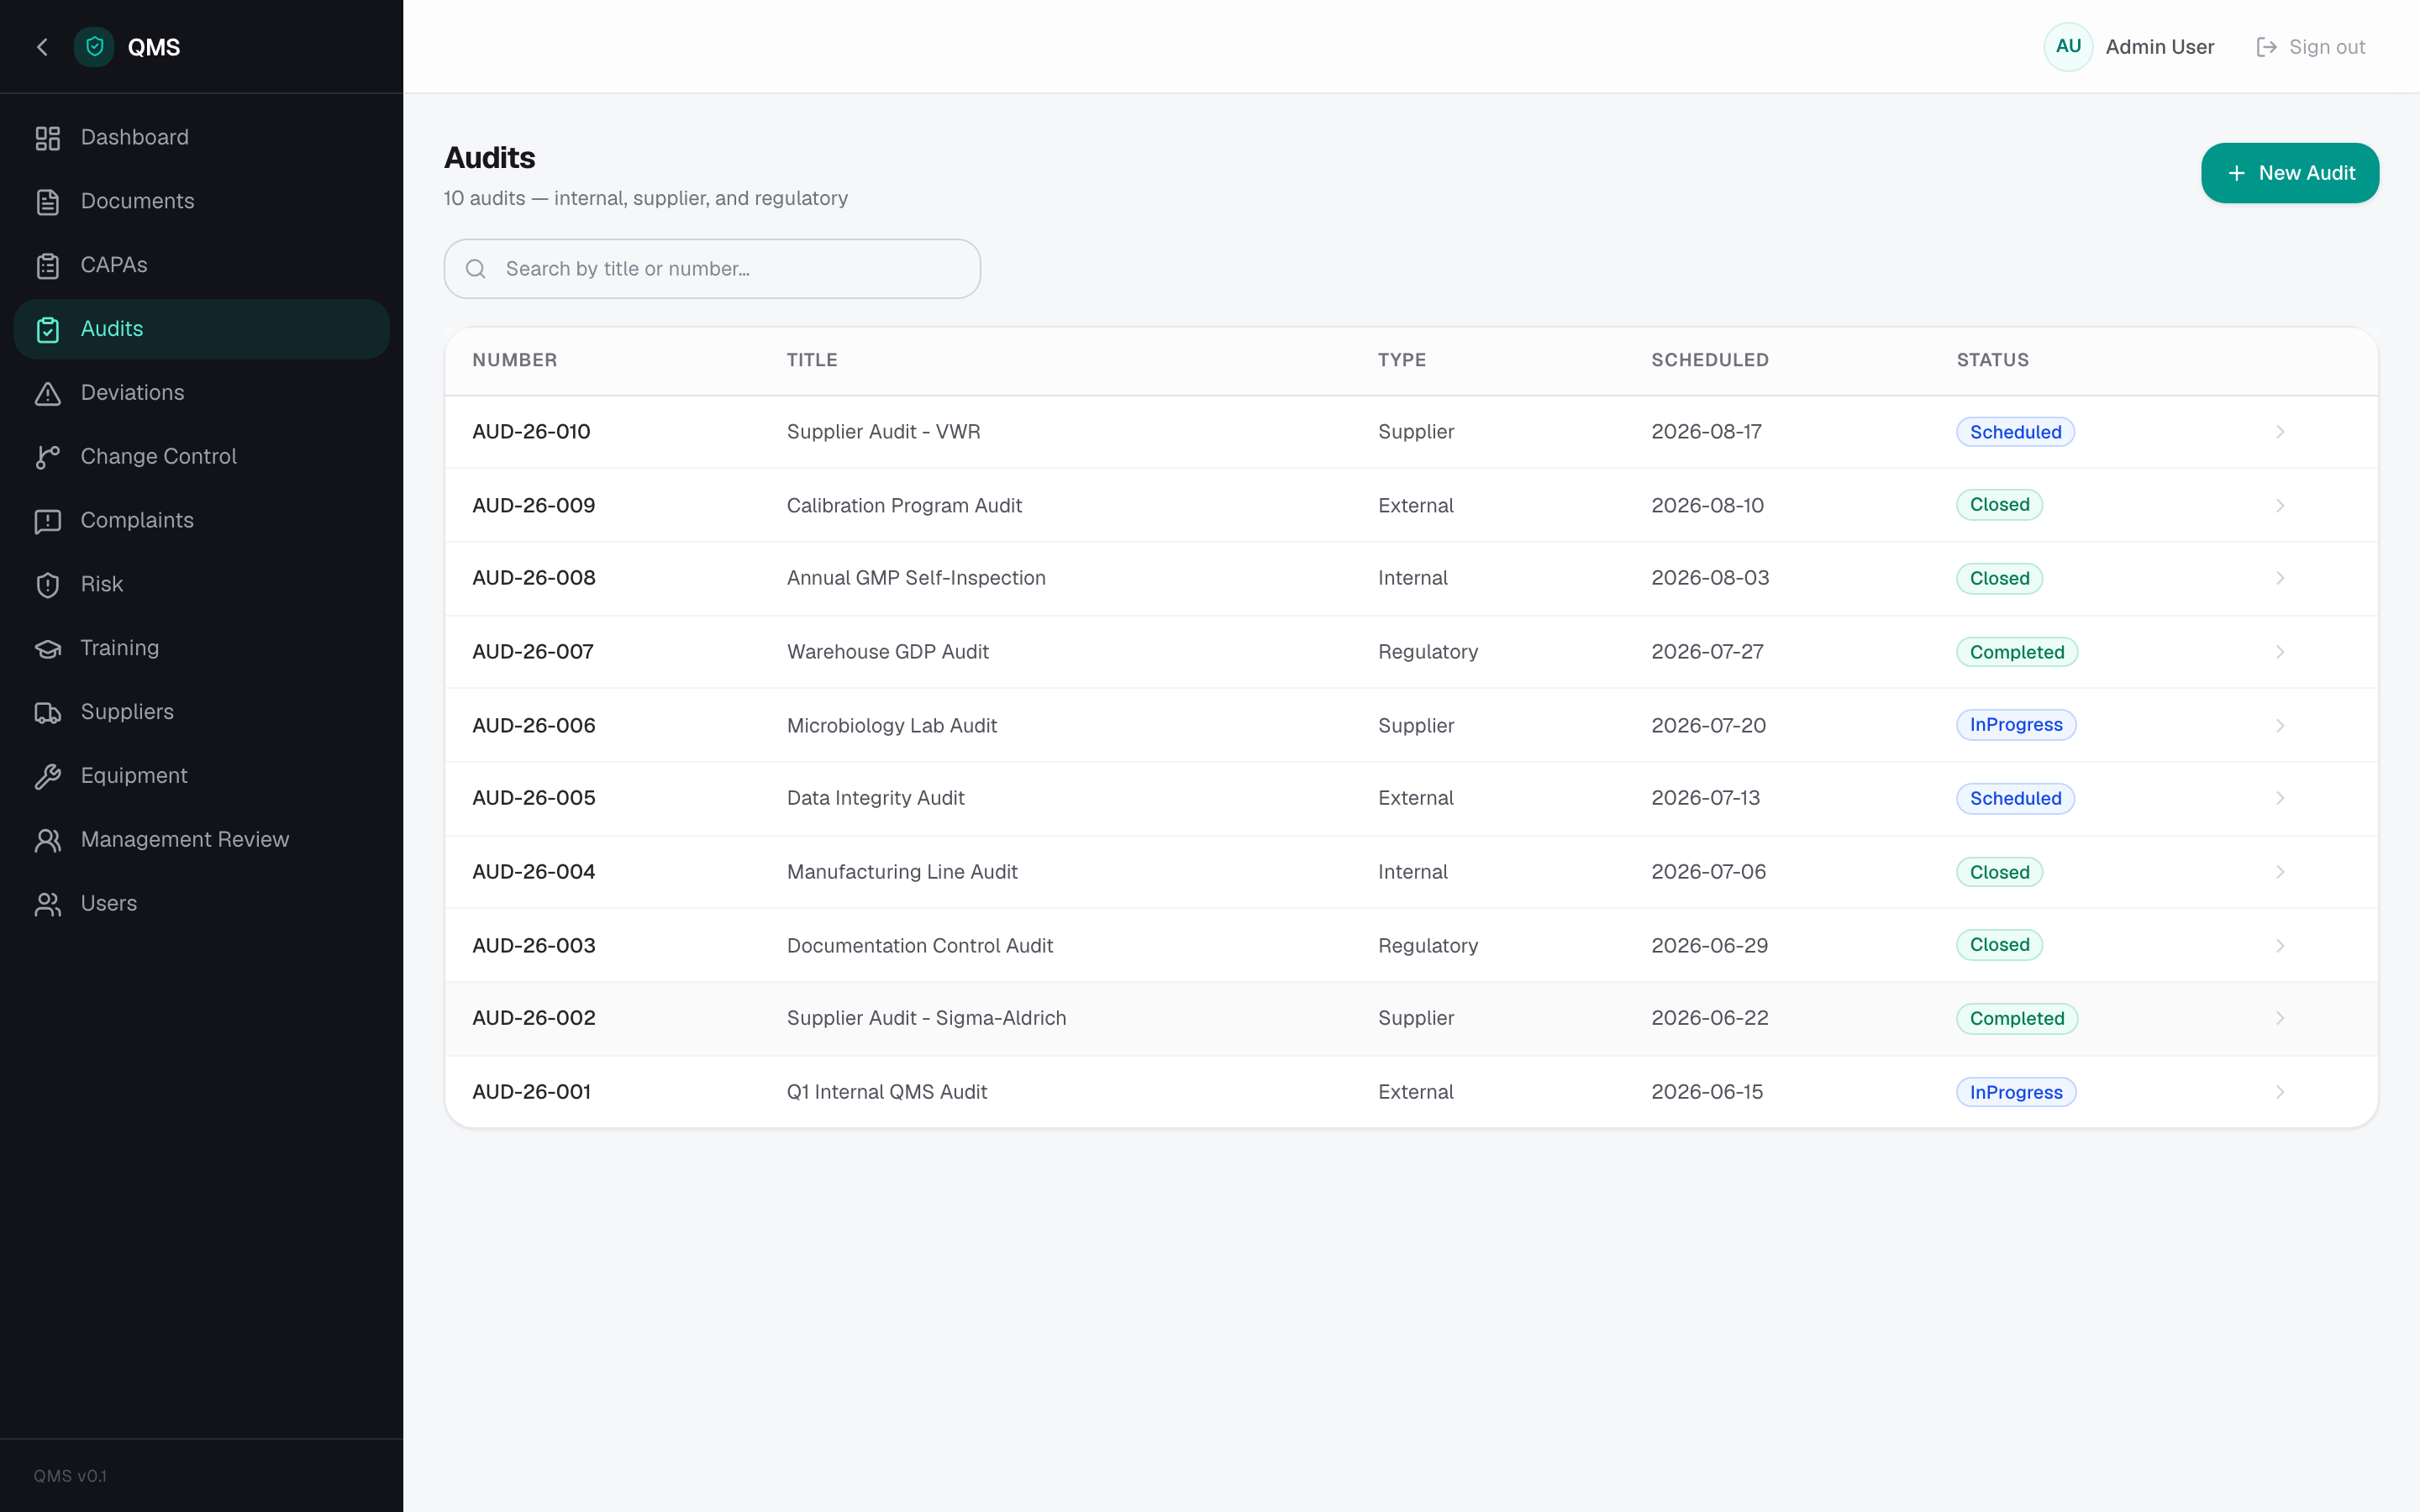The width and height of the screenshot is (2420, 1512).
Task: Click the AUD-26-008 number
Action: pyautogui.click(x=534, y=578)
